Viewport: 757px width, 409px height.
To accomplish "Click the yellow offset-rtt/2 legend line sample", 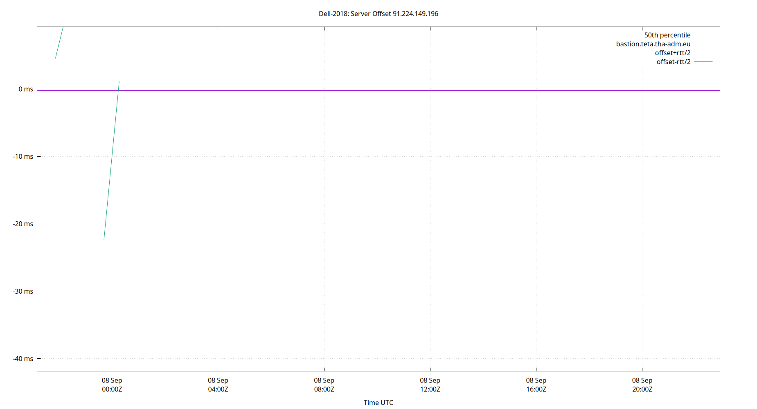I will coord(703,62).
